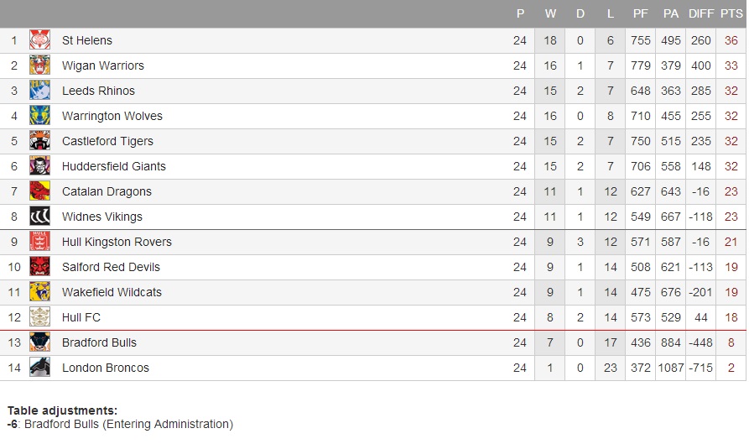Click the Salford Red Devils crest
Screen dimensions: 749x444
tap(39, 267)
